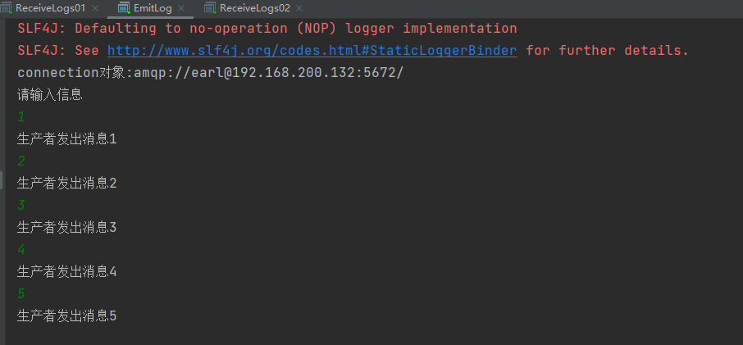Switch to the ReceiveLogs02 tab
The width and height of the screenshot is (743, 345).
pos(255,8)
